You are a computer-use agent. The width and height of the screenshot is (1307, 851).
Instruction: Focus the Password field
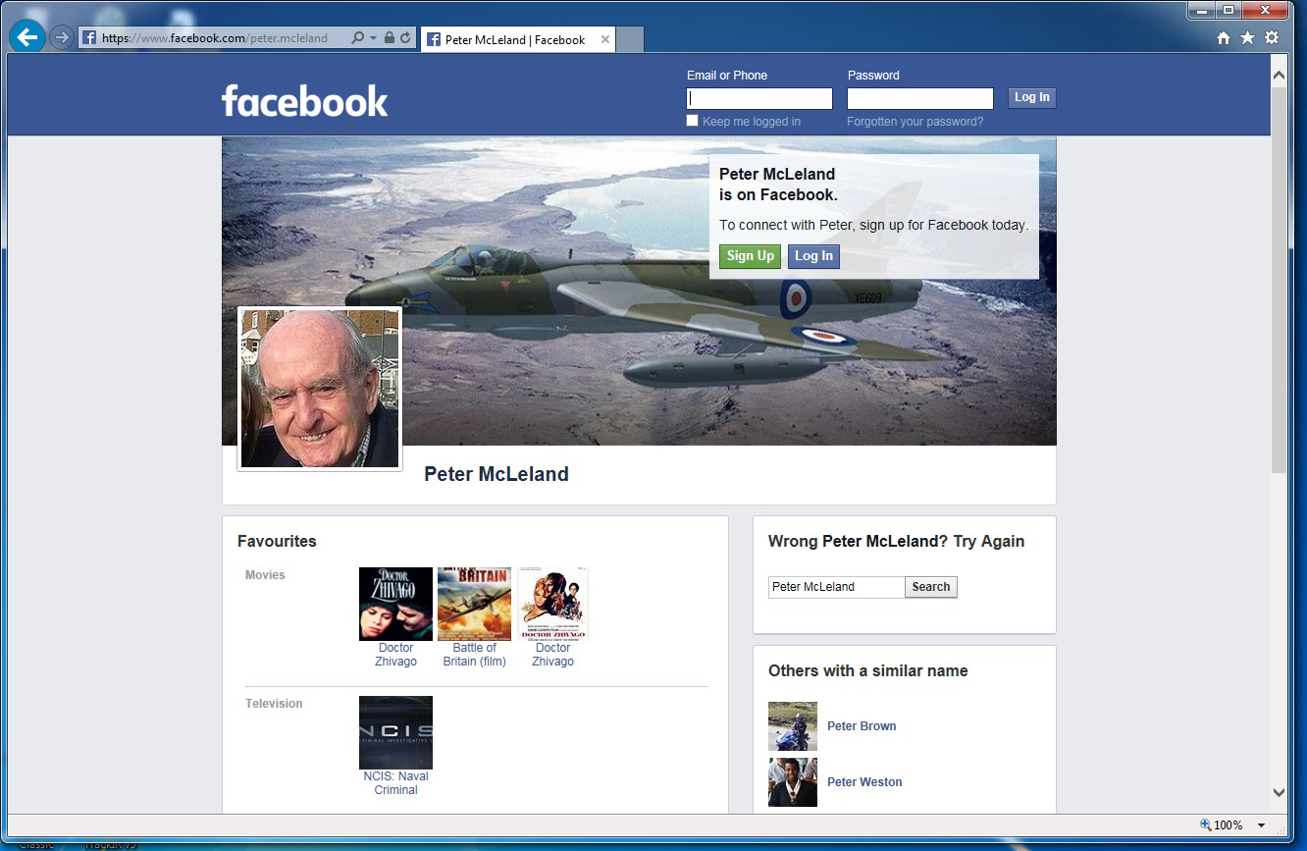920,98
